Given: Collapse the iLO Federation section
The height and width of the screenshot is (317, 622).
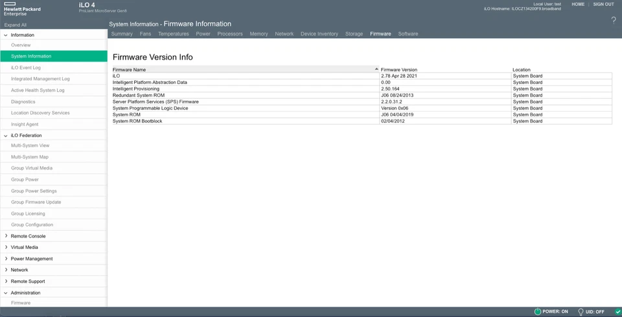Looking at the screenshot, I should [x=6, y=135].
